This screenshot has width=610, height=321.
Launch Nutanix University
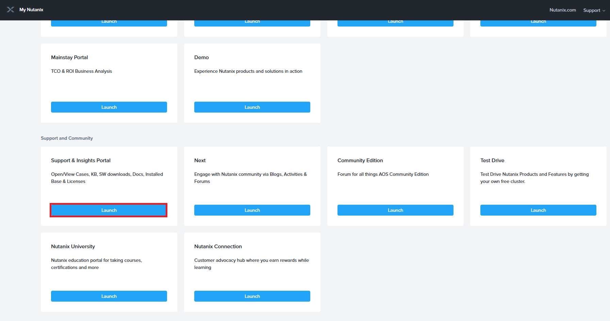pyautogui.click(x=109, y=296)
